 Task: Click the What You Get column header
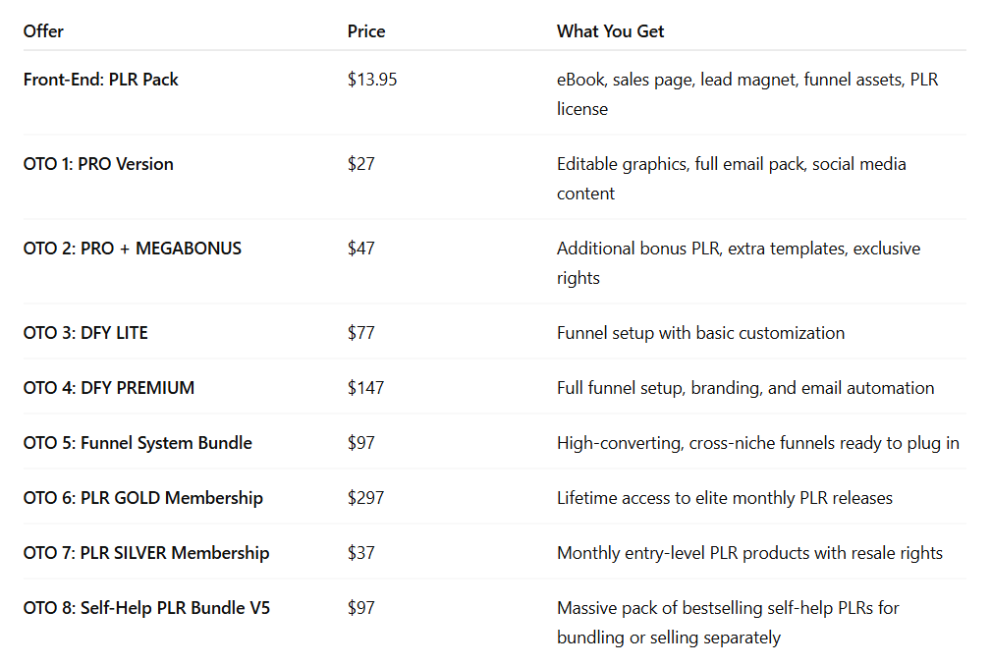coord(610,31)
